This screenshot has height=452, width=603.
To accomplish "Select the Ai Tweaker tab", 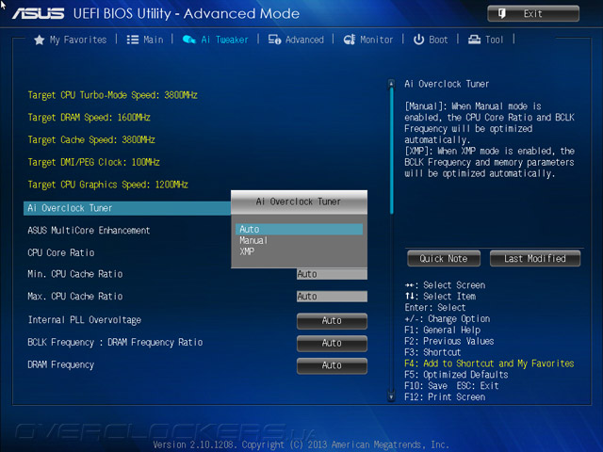I will (216, 40).
